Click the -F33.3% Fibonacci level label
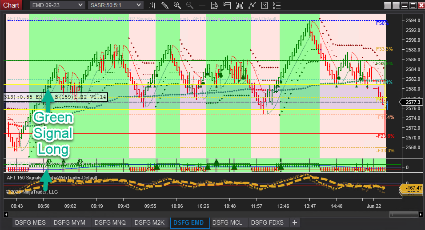This screenshot has width=425, height=230. tap(385, 151)
